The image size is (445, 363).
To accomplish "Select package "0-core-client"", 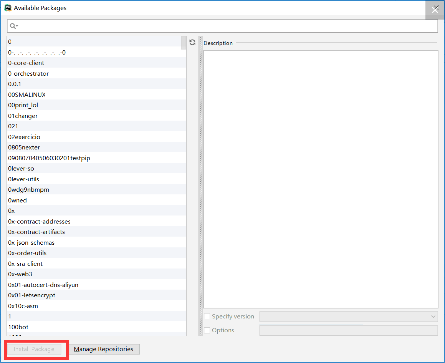I will [x=96, y=63].
